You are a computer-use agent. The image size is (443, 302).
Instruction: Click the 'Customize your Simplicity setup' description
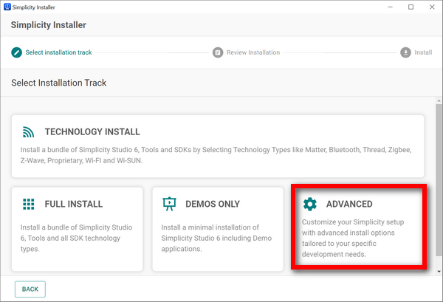tap(353, 238)
